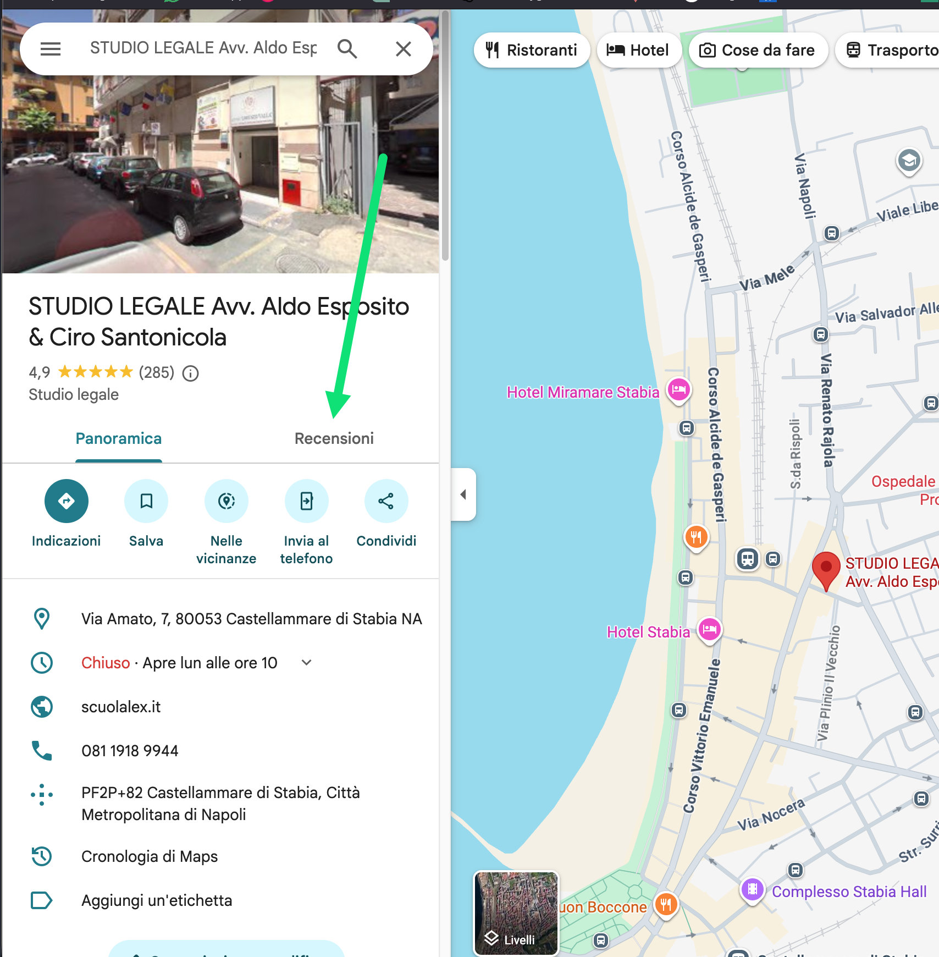
Task: Filter map by Ristoranti
Action: tap(532, 50)
